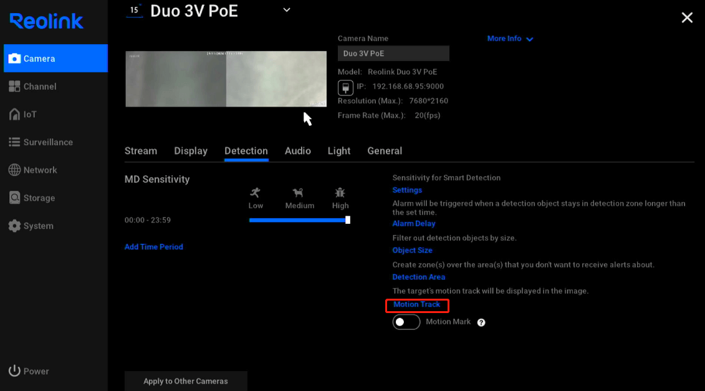The height and width of the screenshot is (391, 705).
Task: Go to System in the sidebar
Action: point(55,226)
